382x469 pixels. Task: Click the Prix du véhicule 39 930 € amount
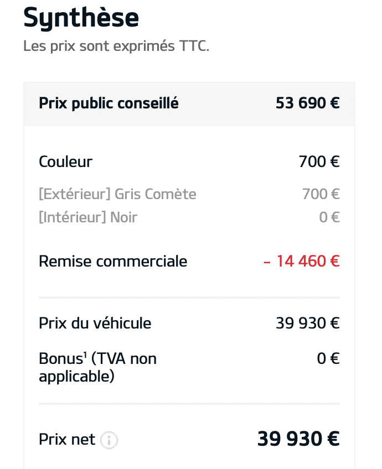pyautogui.click(x=307, y=323)
